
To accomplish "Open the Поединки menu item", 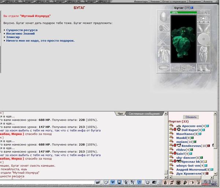I will pos(195,1).
